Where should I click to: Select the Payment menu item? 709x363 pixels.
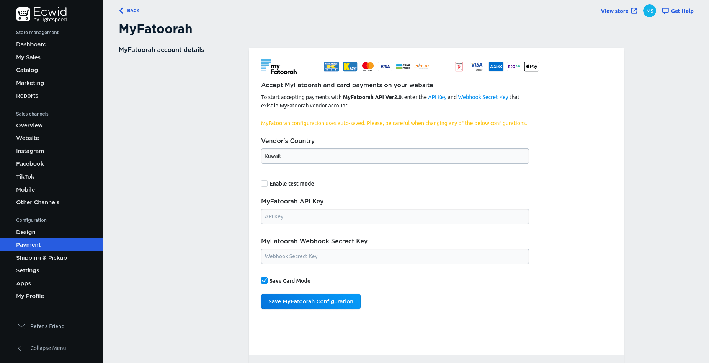(x=52, y=245)
